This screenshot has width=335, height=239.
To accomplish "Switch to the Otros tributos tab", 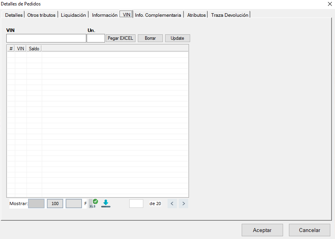I will tap(41, 15).
